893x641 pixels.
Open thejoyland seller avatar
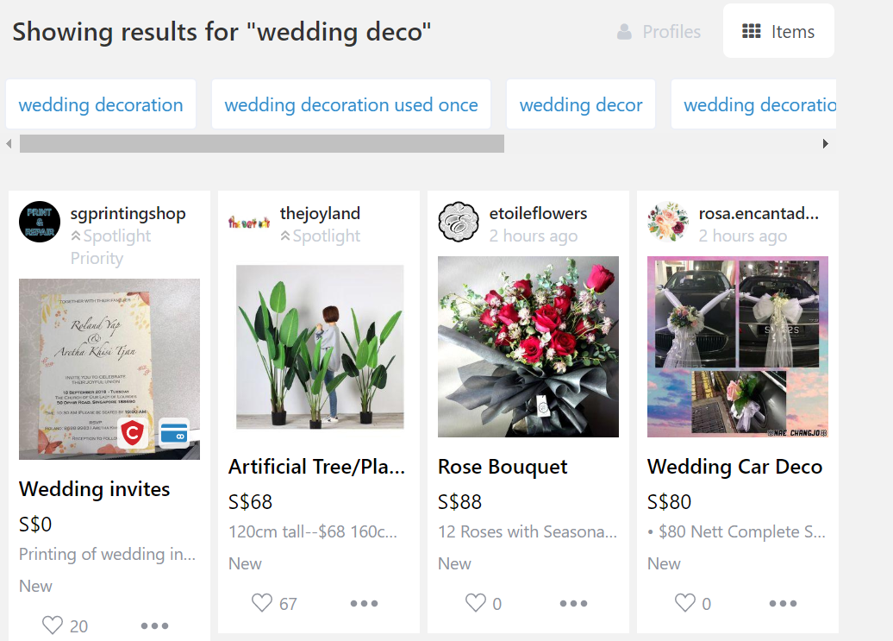tap(249, 222)
